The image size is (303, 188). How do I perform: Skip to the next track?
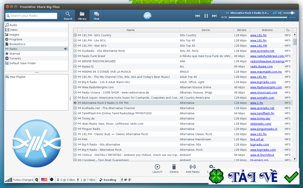tap(214, 16)
